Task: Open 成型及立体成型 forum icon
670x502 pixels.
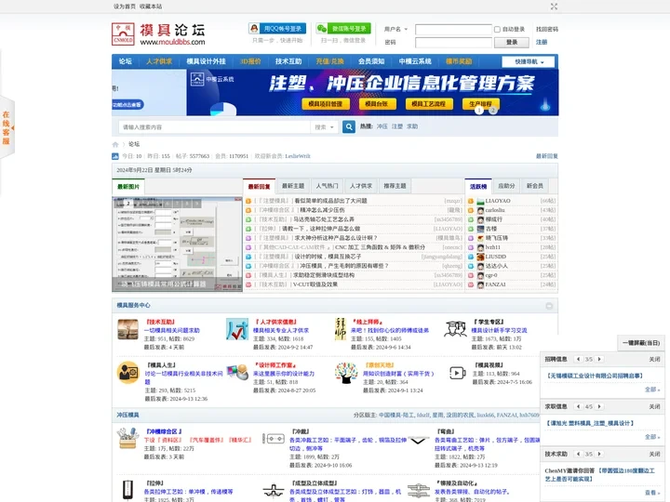Action: (274, 491)
